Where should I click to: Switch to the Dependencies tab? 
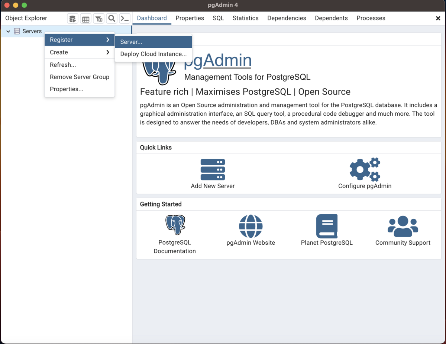click(x=287, y=18)
